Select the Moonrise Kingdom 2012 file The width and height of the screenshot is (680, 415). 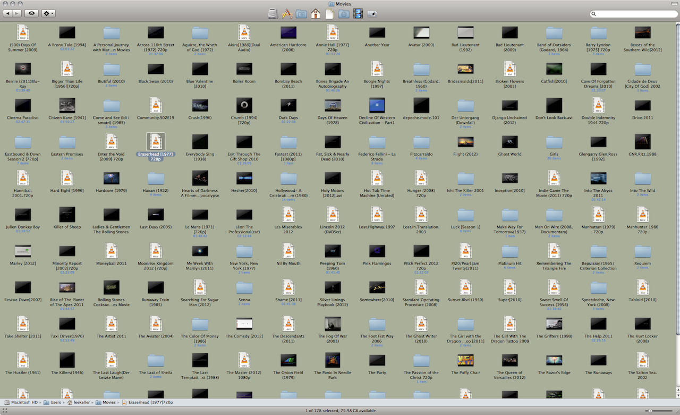click(x=155, y=251)
